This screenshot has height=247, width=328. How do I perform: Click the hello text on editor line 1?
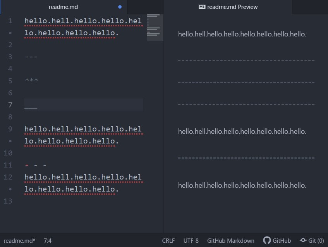click(x=83, y=21)
